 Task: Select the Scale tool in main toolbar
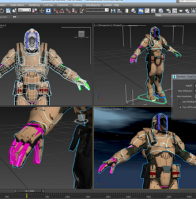pos(8,11)
